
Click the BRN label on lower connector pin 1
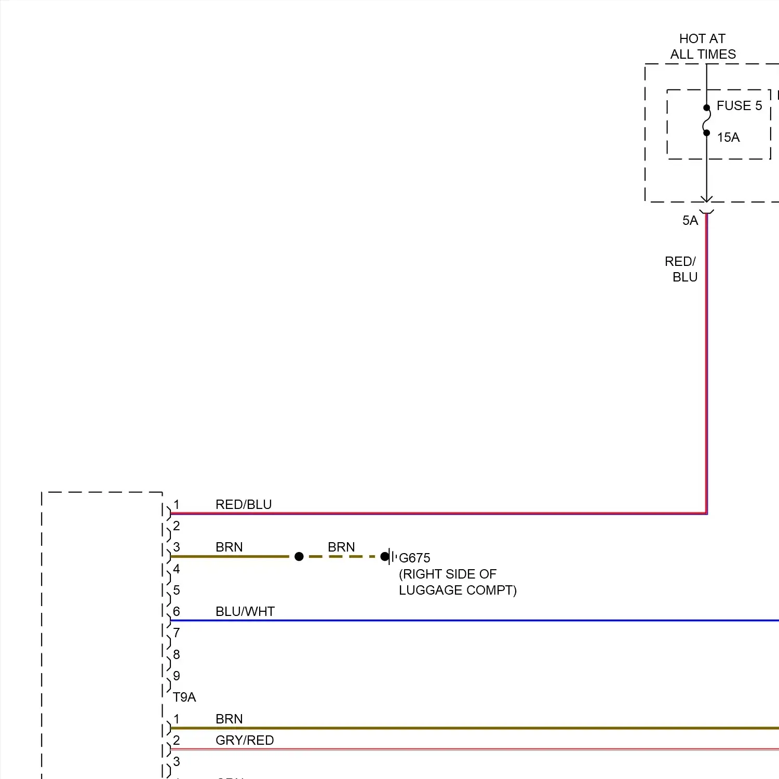(x=229, y=719)
